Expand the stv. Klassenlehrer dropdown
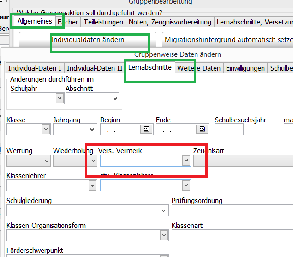293x257 pixels. (x=186, y=185)
